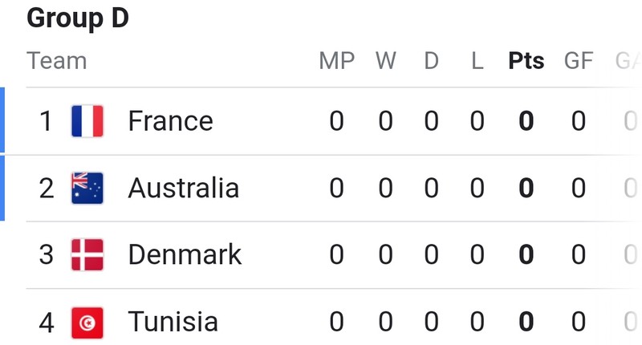The height and width of the screenshot is (345, 642).
Task: Open the Australia team name
Action: tap(184, 189)
